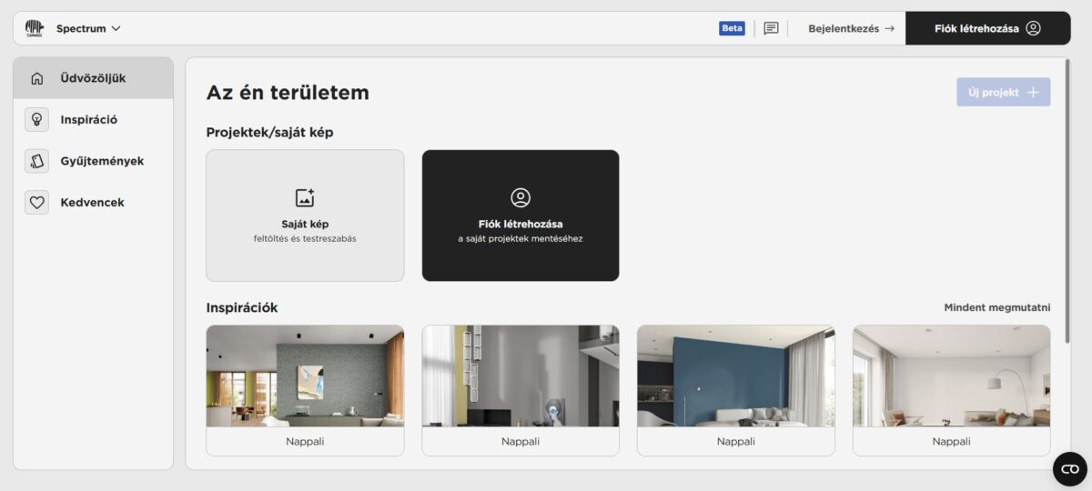Open the first Nappali room with gray wall
Screen dimensions: 1092x491
coord(305,389)
